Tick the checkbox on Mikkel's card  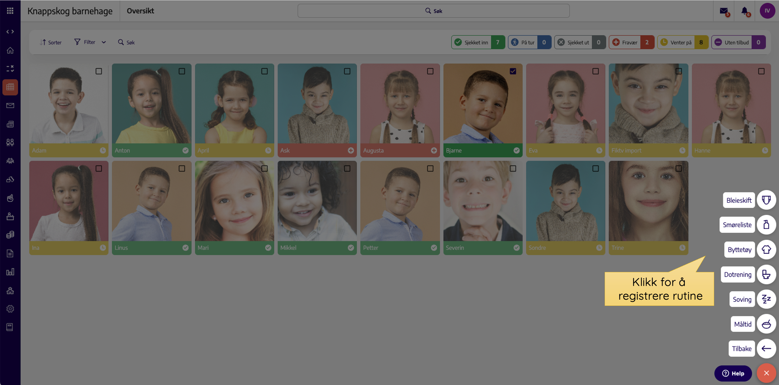[347, 168]
